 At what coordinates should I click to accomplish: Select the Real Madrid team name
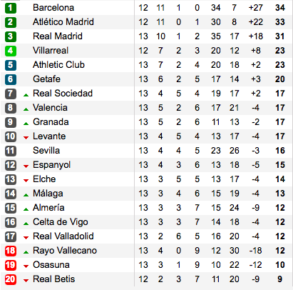[x=58, y=36]
